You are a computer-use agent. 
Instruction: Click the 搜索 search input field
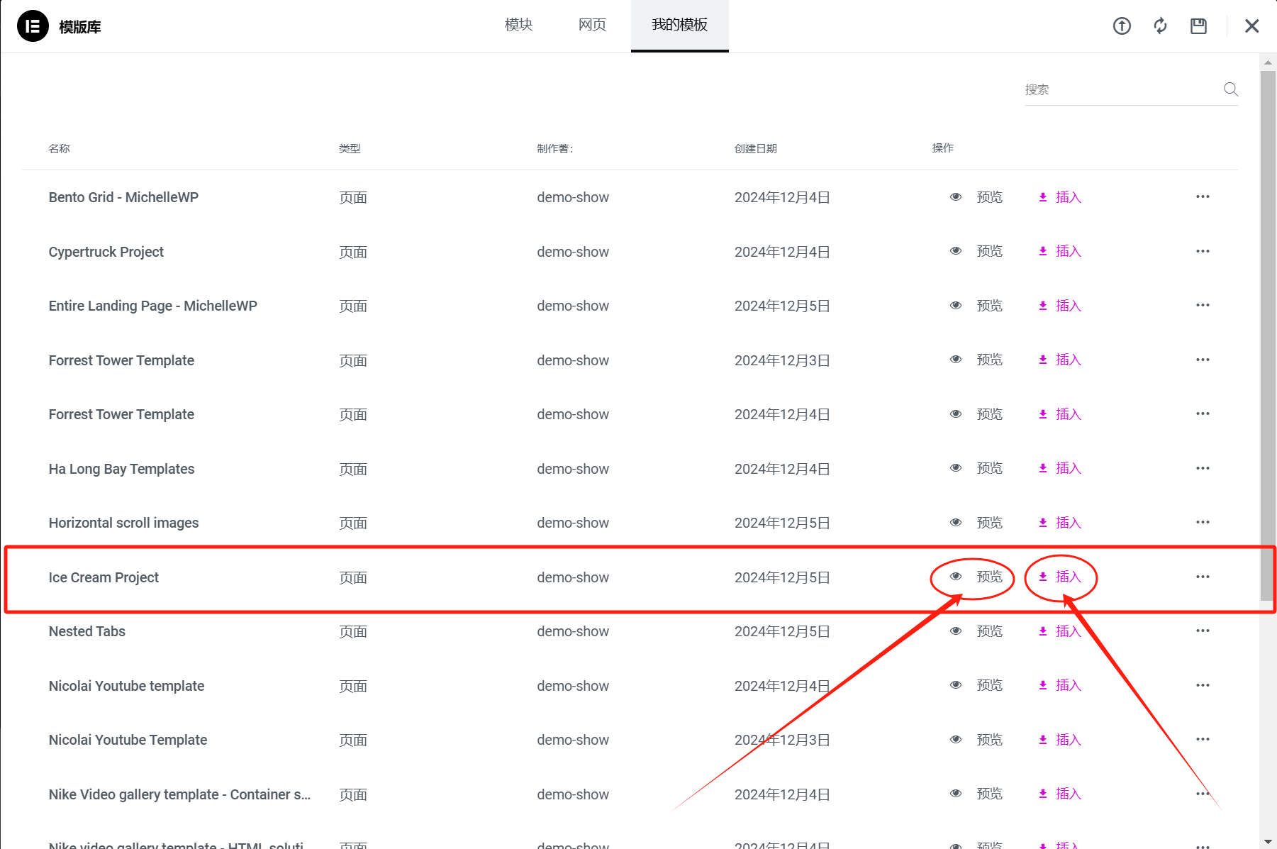[1120, 90]
